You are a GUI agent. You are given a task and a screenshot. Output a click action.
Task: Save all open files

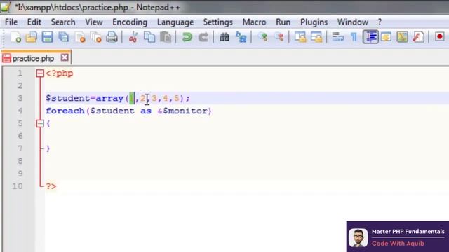(x=64, y=37)
